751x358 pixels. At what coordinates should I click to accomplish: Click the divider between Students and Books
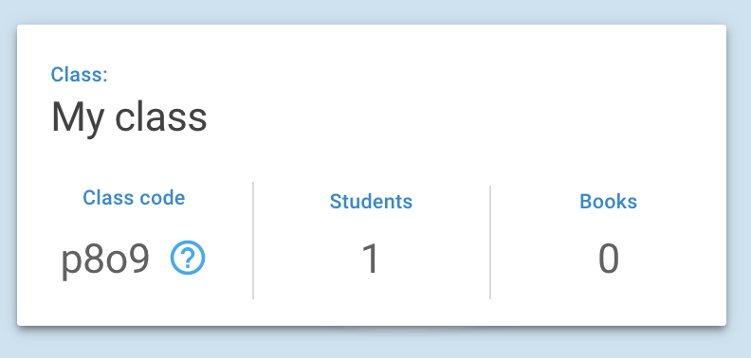[490, 242]
